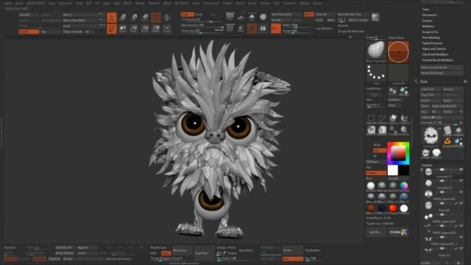Viewport: 471px width, 265px height.
Task: Click the Make PolyMesh3D button
Action: point(447,106)
